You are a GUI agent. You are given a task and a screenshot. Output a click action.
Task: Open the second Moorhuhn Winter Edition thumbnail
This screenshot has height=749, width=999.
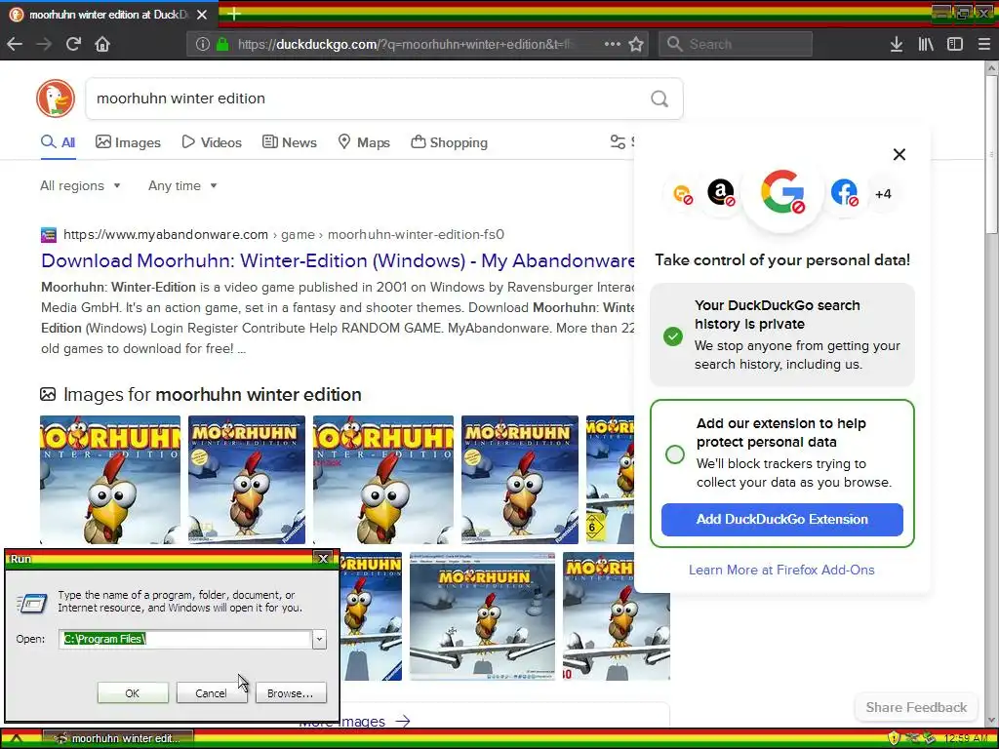(247, 480)
